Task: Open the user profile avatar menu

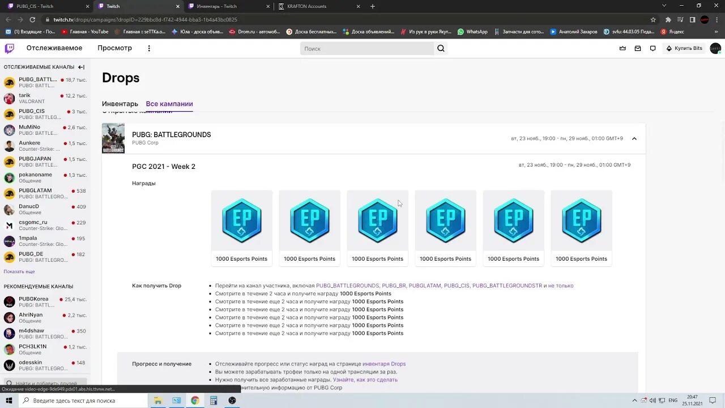Action: pyautogui.click(x=715, y=48)
